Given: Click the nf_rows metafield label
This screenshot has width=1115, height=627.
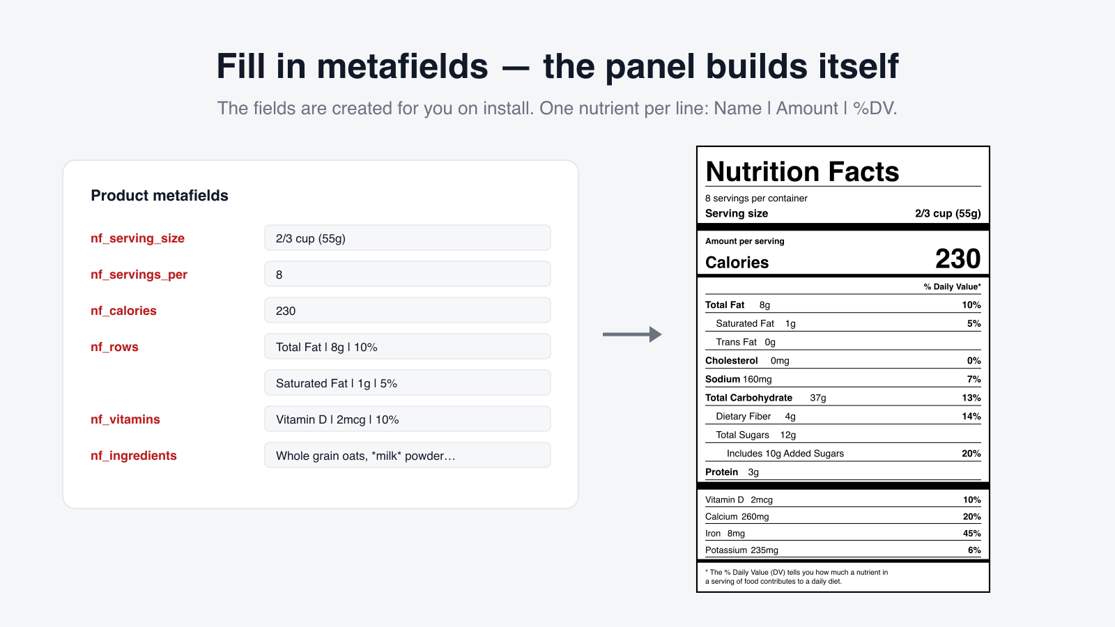Looking at the screenshot, I should [x=114, y=347].
